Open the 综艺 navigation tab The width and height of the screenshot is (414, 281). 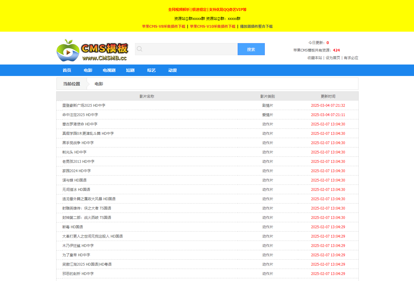coord(151,70)
